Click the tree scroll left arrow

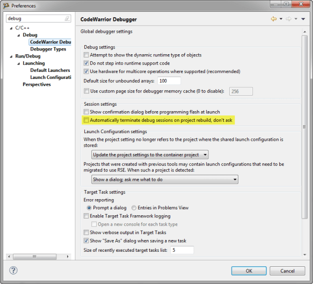click(9, 257)
